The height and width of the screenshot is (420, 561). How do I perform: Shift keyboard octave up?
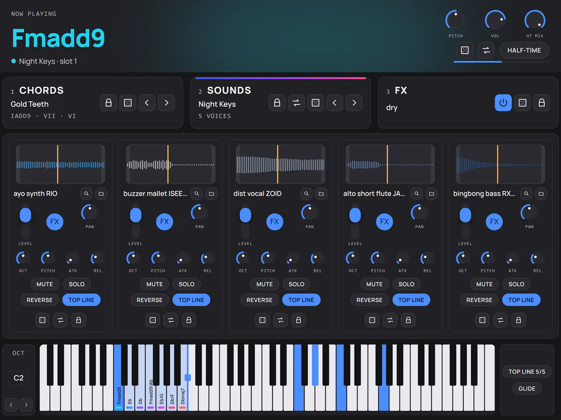[x=26, y=405]
